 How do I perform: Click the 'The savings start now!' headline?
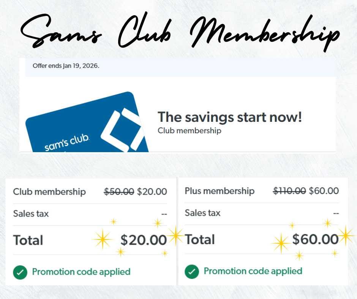[230, 118]
